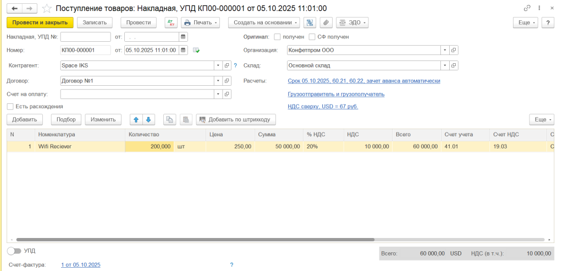Open Счет-фактура 1 от 05.10.2025 link
The height and width of the screenshot is (271, 563).
[81, 265]
